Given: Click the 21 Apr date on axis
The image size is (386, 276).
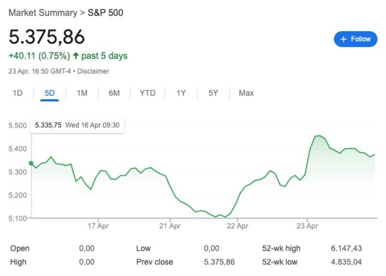Looking at the screenshot, I should point(169,225).
